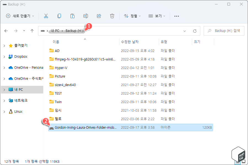Click the back navigation arrow
248x165 pixels.
(x=6, y=31)
